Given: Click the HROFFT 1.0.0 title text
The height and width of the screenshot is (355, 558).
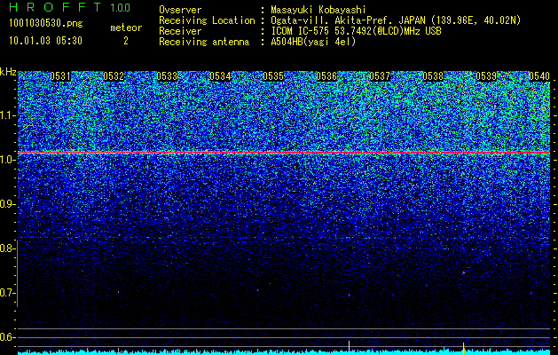Looking at the screenshot, I should 70,7.
